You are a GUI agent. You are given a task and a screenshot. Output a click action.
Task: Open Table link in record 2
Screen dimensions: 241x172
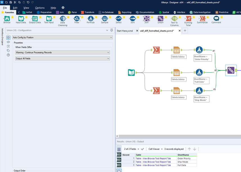(x=153, y=162)
